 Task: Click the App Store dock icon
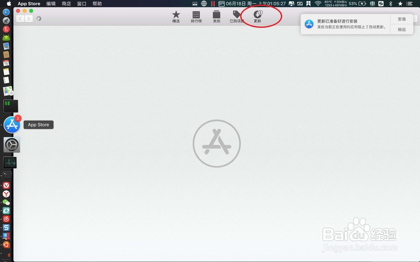(12, 125)
